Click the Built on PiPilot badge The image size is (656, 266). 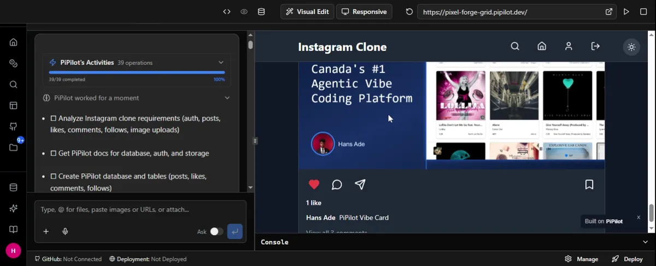pyautogui.click(x=604, y=221)
